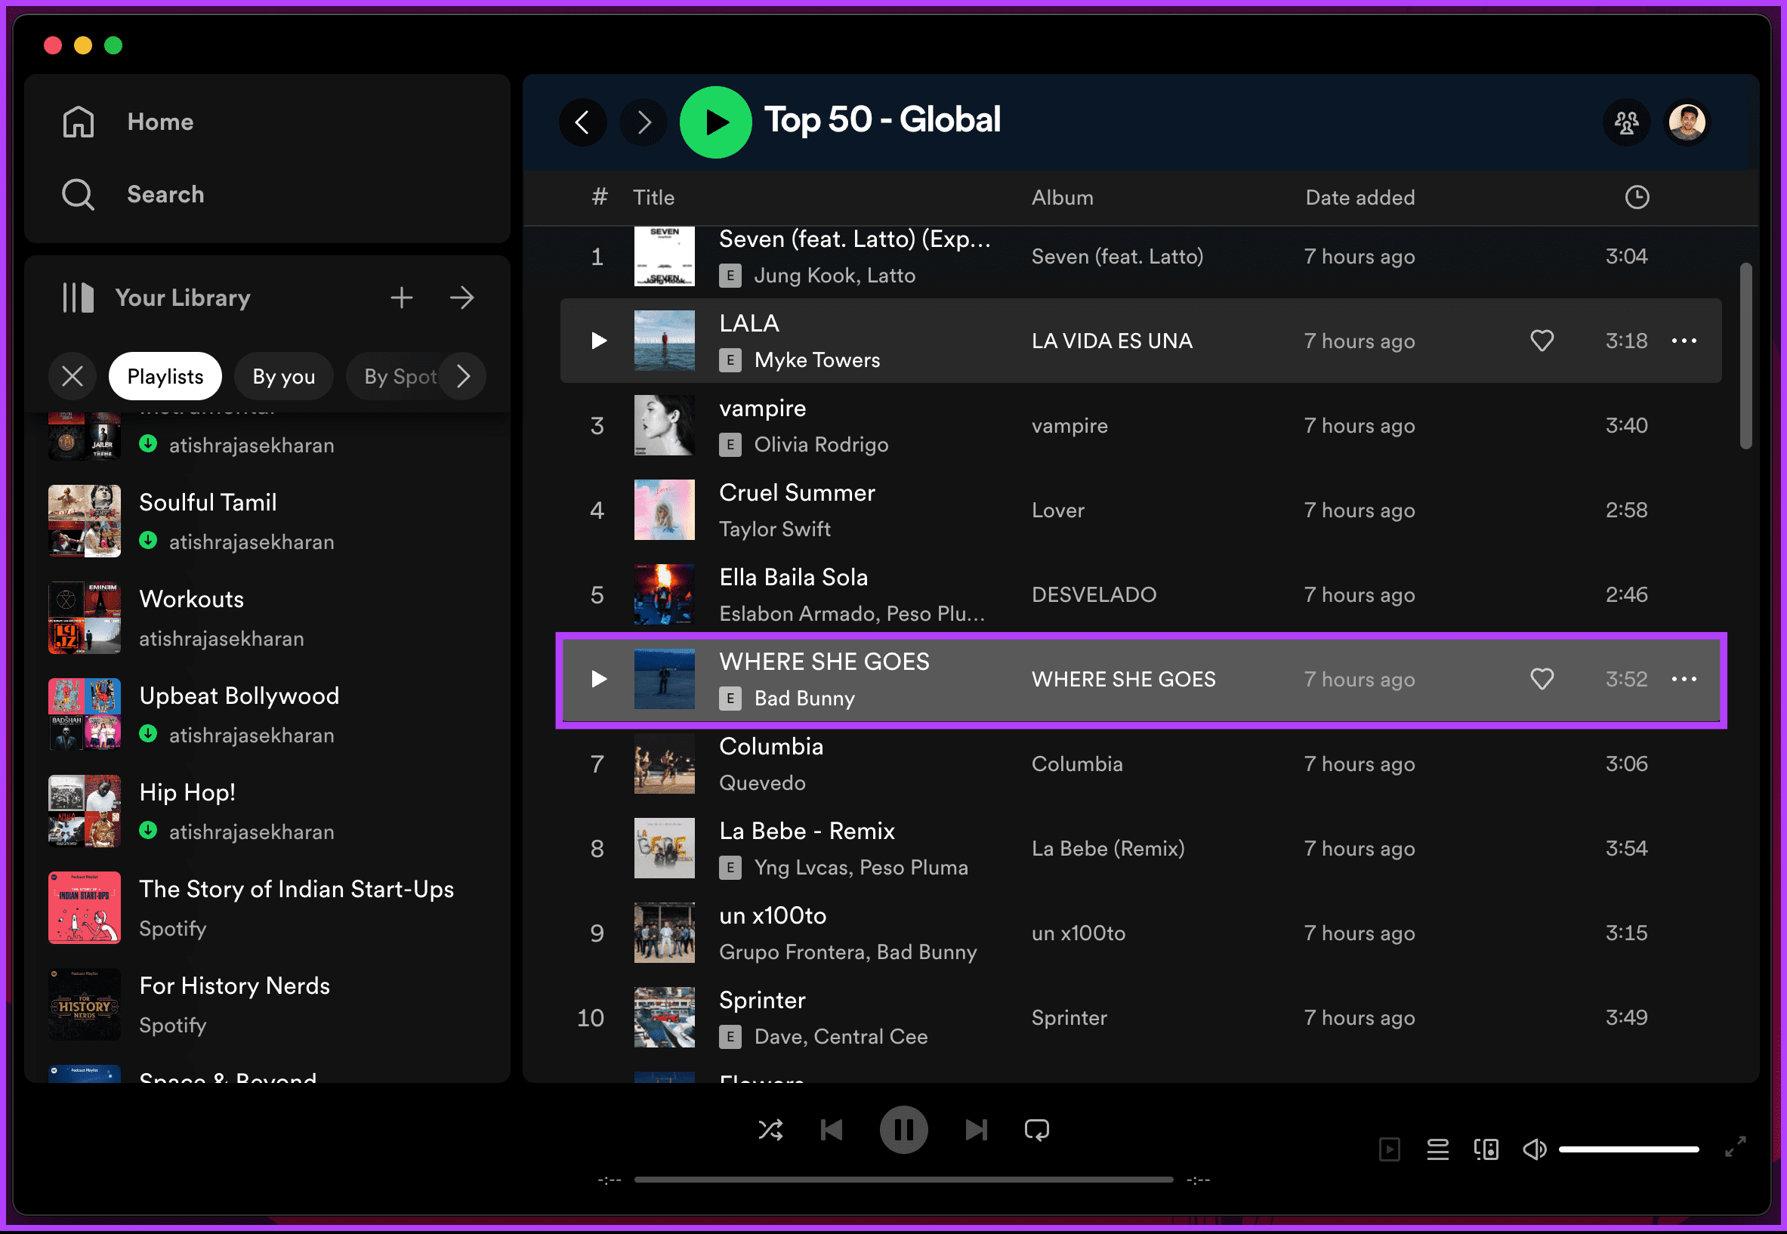Open the play queue
1787x1234 pixels.
coord(1437,1149)
